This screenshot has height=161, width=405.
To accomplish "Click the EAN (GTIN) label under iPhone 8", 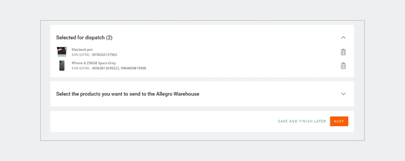I will tap(81, 68).
